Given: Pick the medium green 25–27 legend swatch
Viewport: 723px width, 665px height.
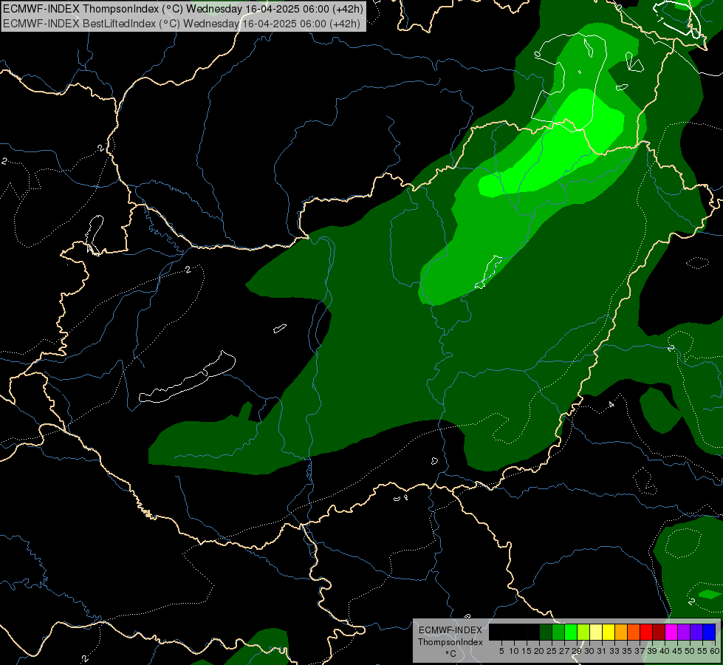Looking at the screenshot, I should 558,632.
